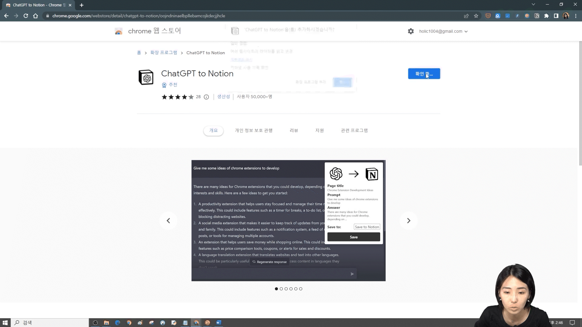Select the fourth carousel dot
Image resolution: width=582 pixels, height=327 pixels.
pyautogui.click(x=291, y=289)
